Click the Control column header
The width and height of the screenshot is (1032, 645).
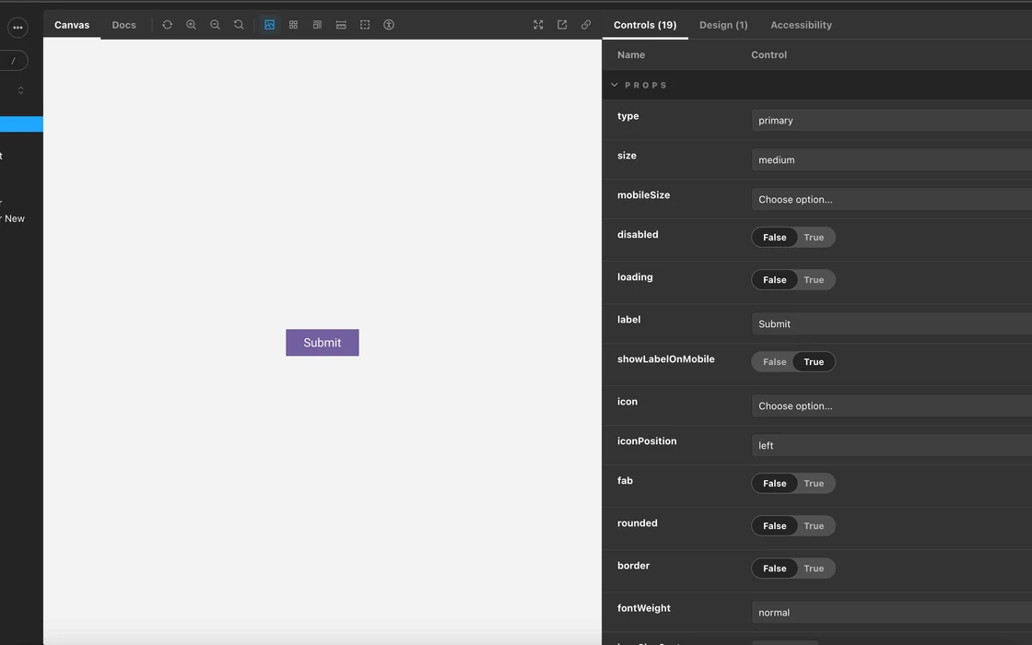[768, 54]
